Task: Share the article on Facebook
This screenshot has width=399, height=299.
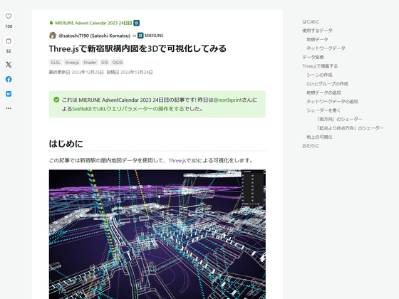Action: [9, 79]
